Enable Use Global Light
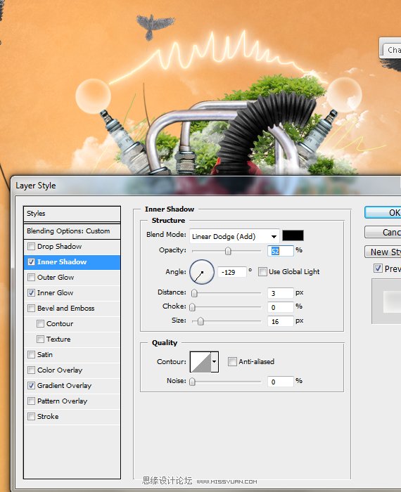This screenshot has height=492, width=401. (x=262, y=272)
